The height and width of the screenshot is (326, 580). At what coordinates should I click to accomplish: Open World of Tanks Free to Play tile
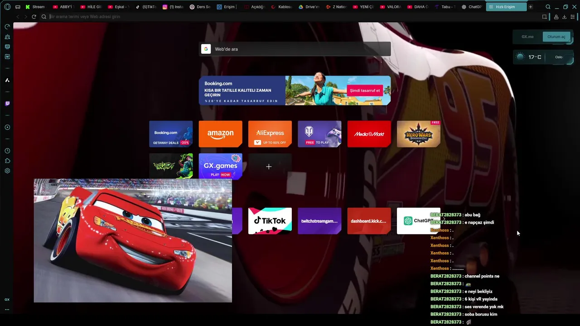[319, 134]
